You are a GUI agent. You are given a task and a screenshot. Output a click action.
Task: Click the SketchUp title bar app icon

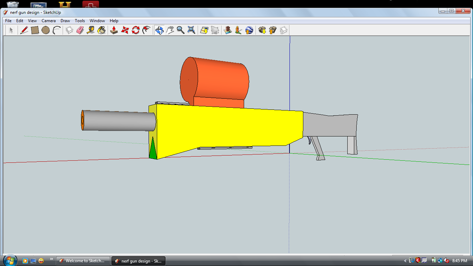tap(6, 12)
